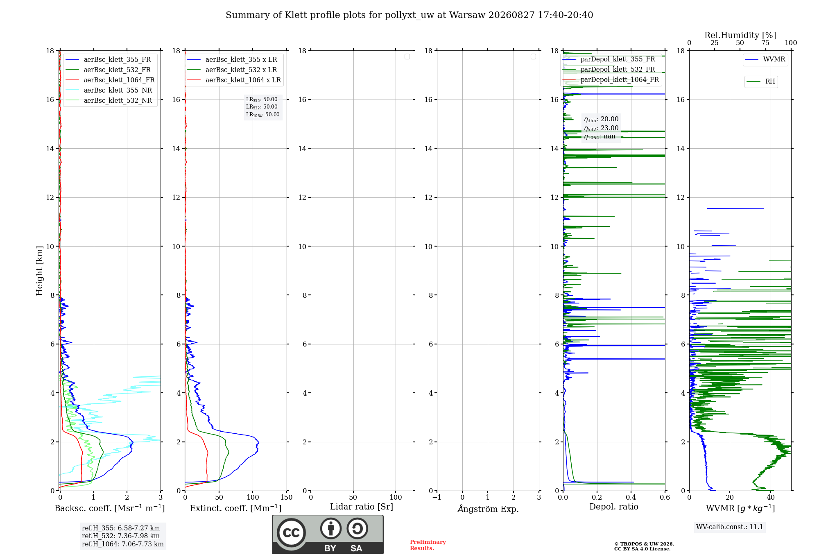Click the empty legend box in Ångström panel
The height and width of the screenshot is (557, 819).
point(533,57)
